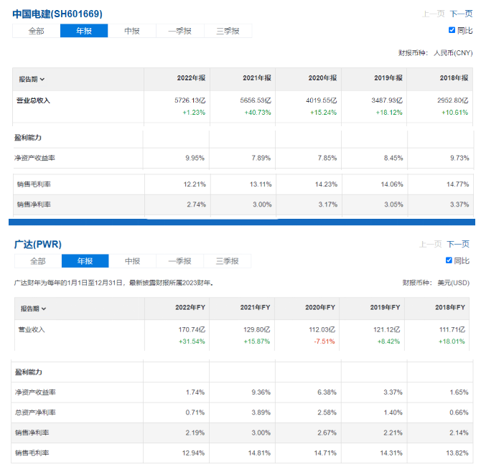The height and width of the screenshot is (467, 481).
Task: Switch to 一季报 tab for 中国电建
Action: (x=179, y=31)
